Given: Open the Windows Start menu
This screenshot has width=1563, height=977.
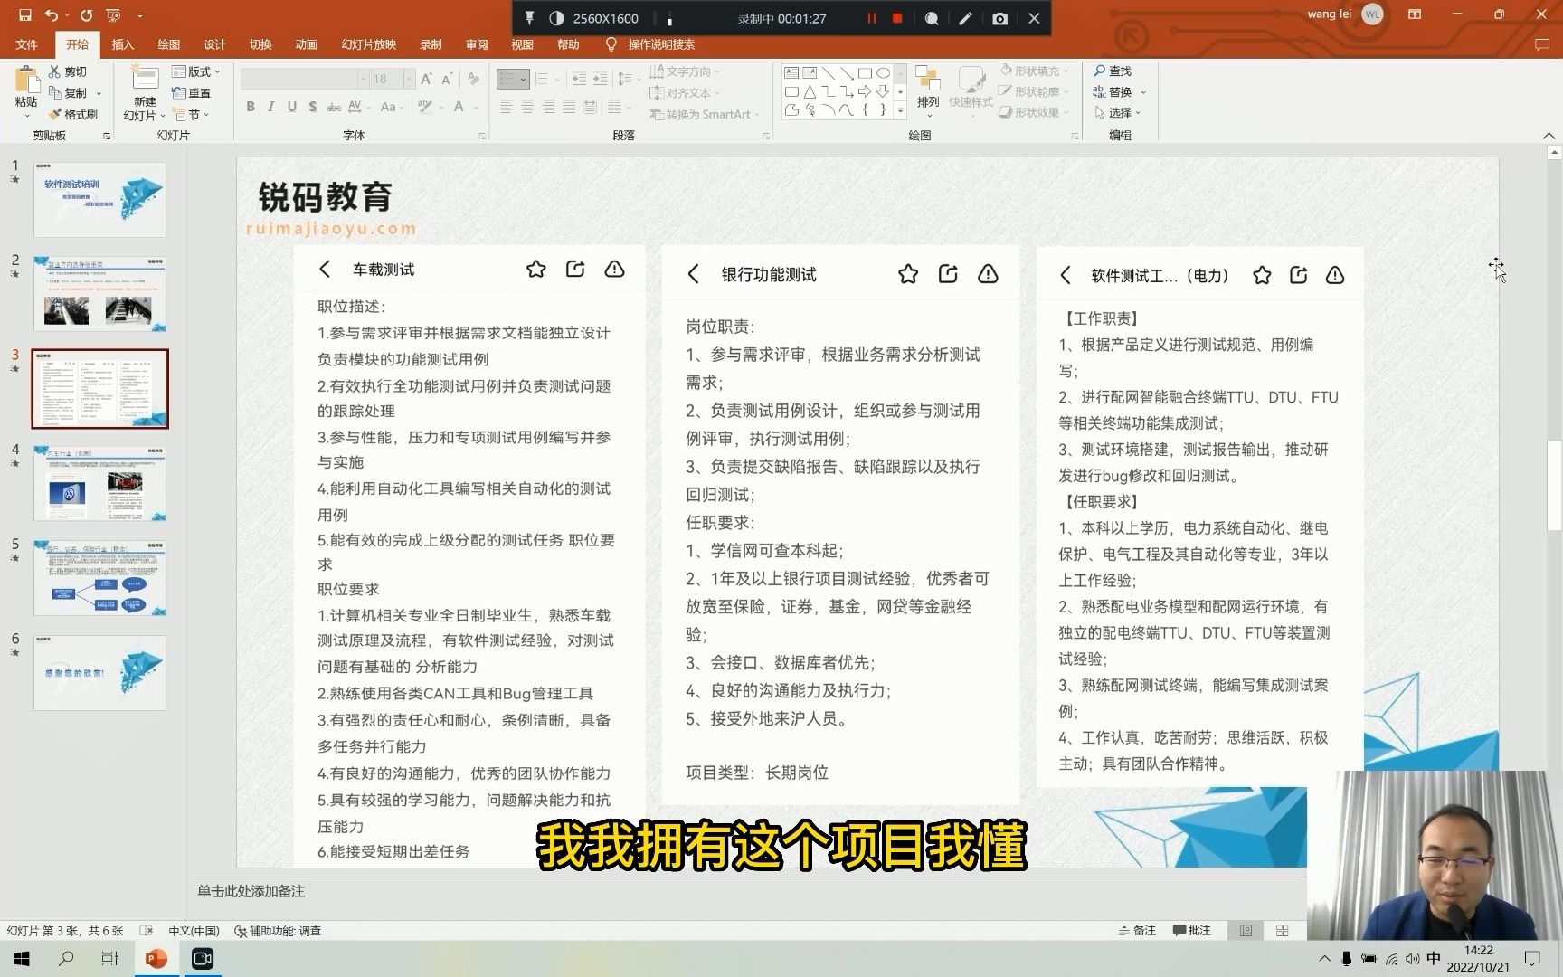Looking at the screenshot, I should pos(22,958).
